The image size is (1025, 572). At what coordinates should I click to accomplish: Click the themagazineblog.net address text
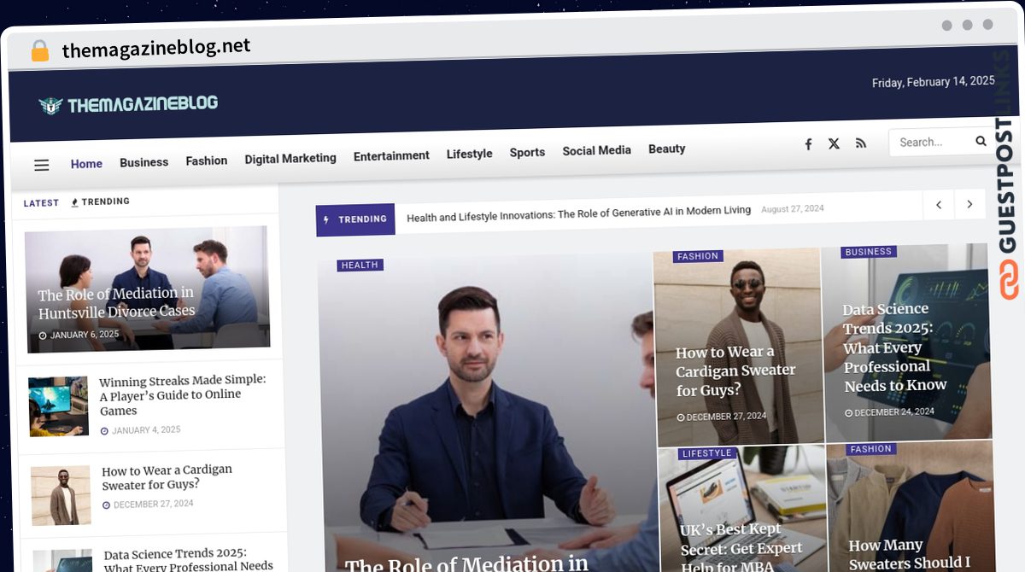[156, 48]
